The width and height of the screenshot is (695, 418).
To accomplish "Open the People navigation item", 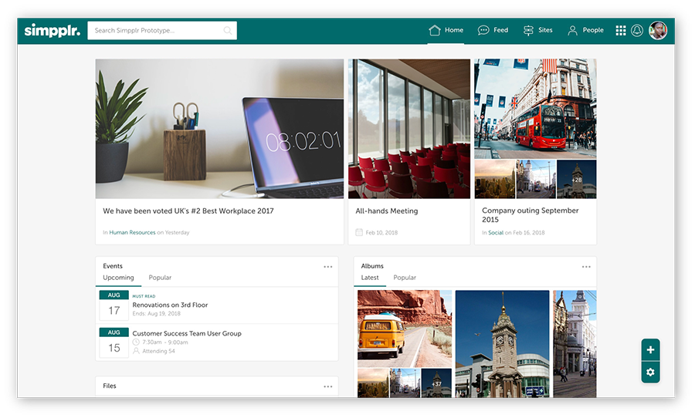I will coord(585,30).
